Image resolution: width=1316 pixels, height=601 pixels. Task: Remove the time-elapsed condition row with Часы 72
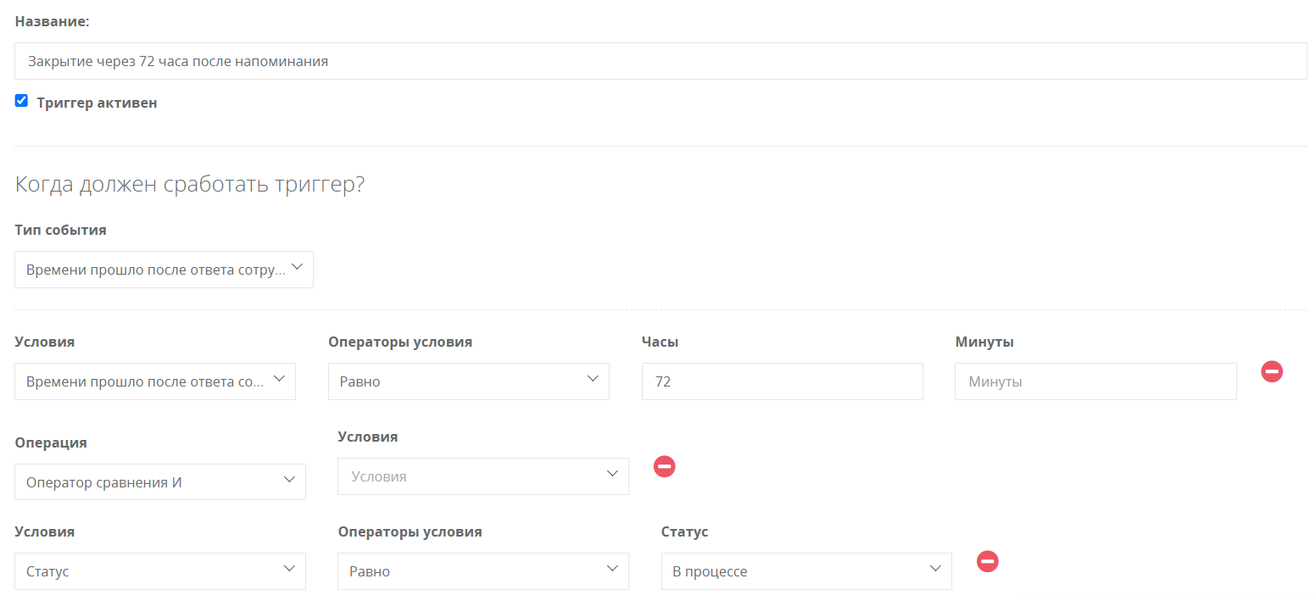point(1271,371)
